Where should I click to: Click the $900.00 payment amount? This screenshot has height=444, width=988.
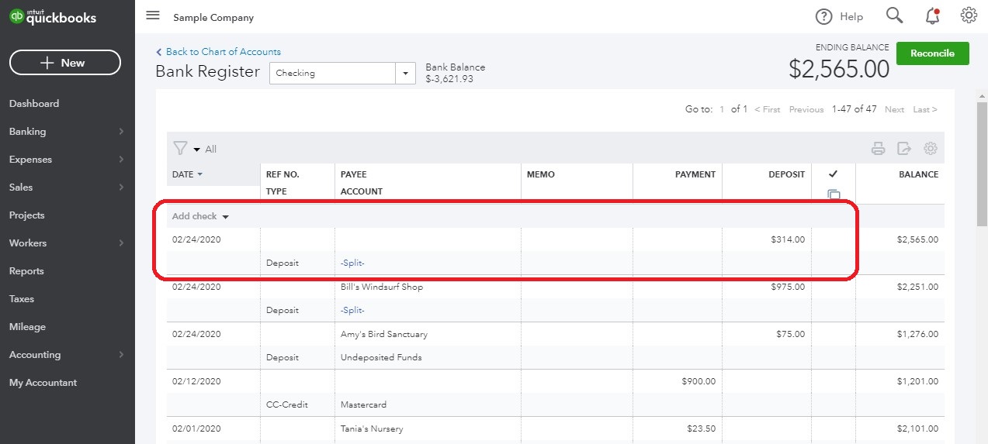699,381
